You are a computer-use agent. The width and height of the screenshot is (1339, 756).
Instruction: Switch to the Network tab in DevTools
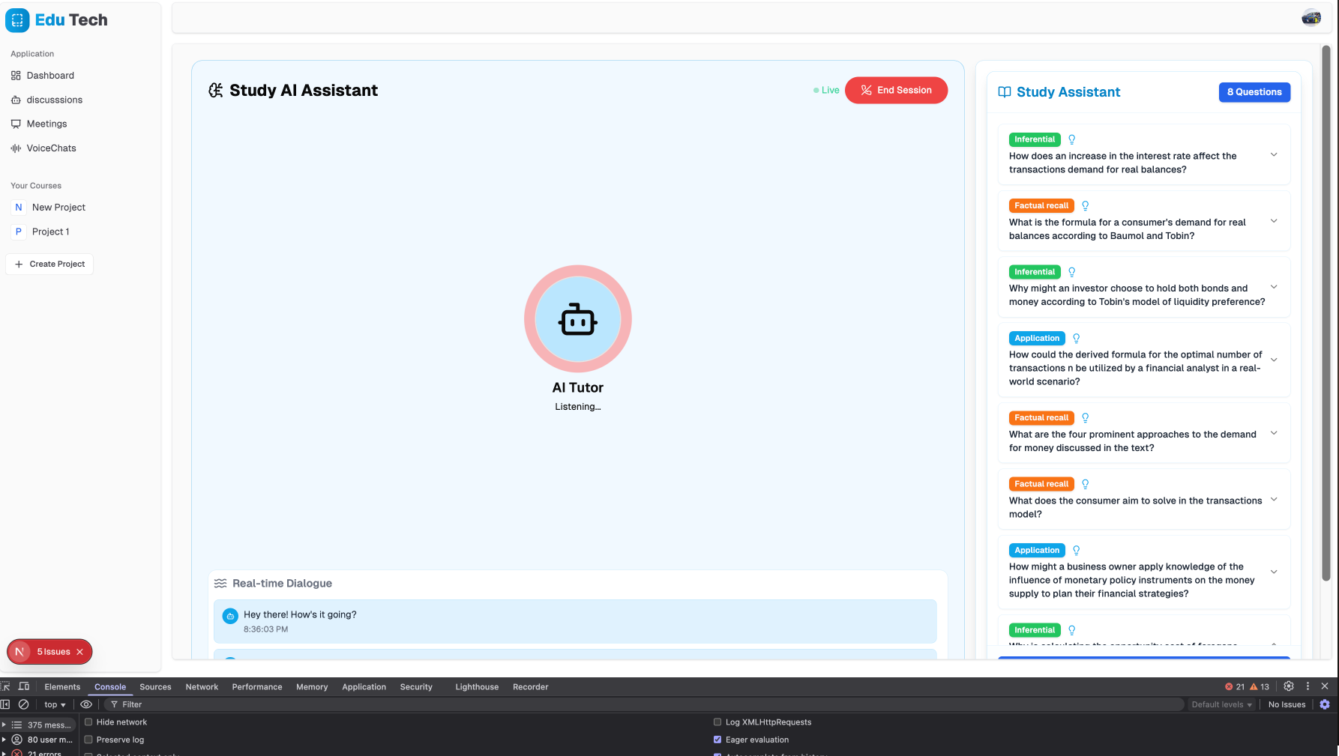click(202, 686)
